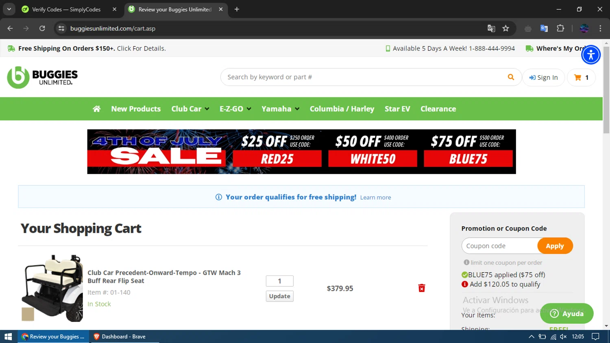The width and height of the screenshot is (610, 343).
Task: Click the flip seat product thumbnail
Action: click(52, 288)
